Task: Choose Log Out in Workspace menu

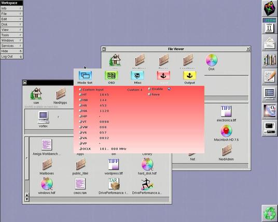Action: (11, 56)
